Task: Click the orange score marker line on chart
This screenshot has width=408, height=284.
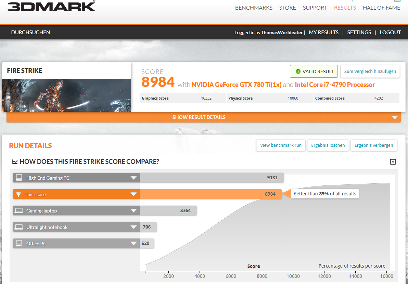Action: pos(281,234)
